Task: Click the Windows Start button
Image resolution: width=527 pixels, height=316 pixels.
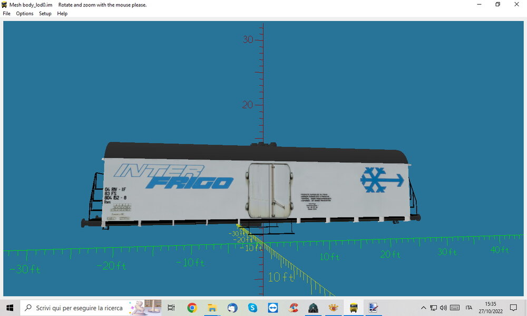Action: [9, 308]
